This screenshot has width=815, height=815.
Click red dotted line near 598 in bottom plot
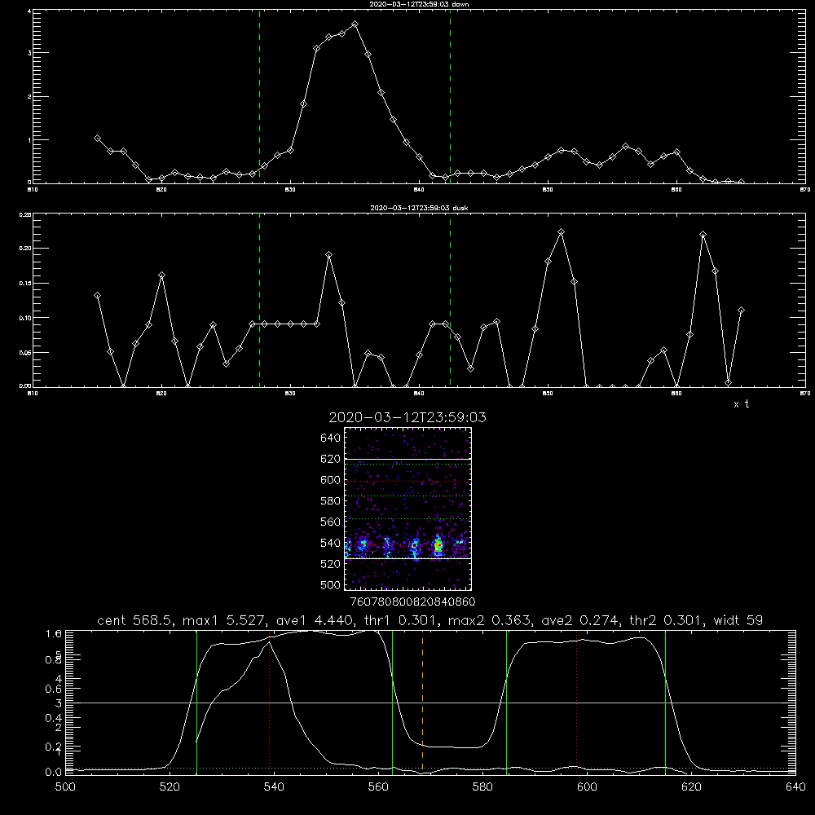tap(576, 702)
